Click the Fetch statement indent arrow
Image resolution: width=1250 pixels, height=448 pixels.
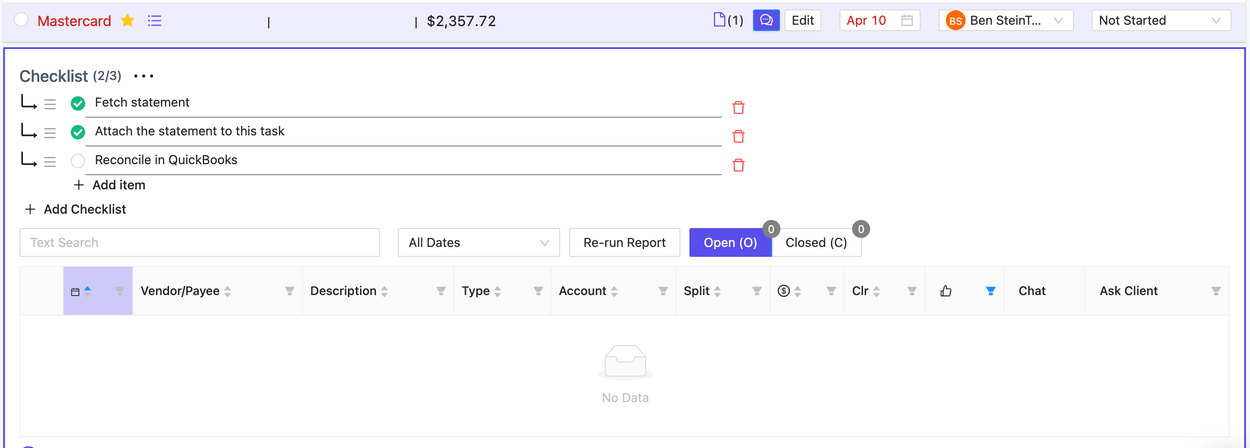click(29, 102)
